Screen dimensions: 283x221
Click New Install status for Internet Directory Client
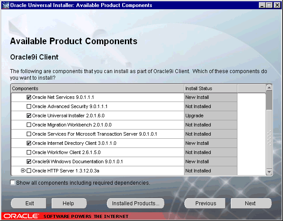pyautogui.click(x=211, y=143)
